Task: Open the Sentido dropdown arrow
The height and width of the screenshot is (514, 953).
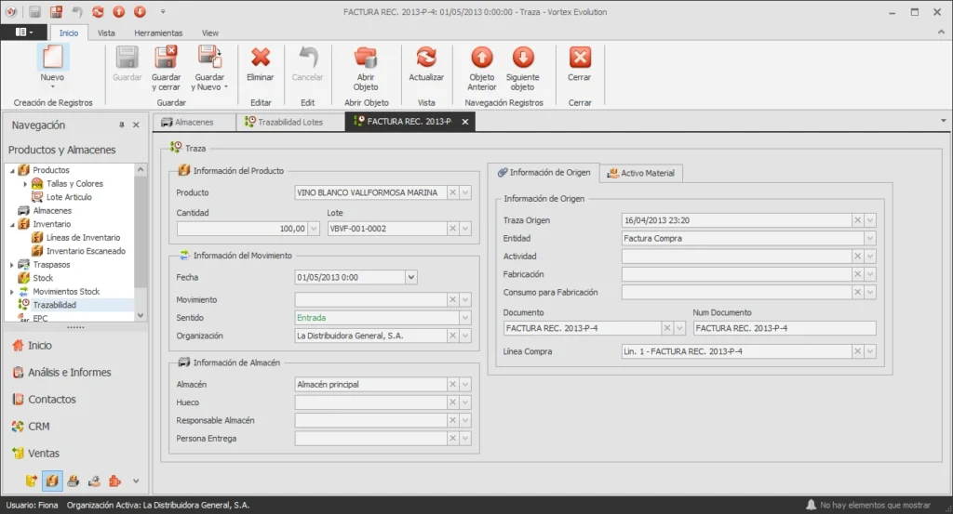Action: tap(465, 318)
